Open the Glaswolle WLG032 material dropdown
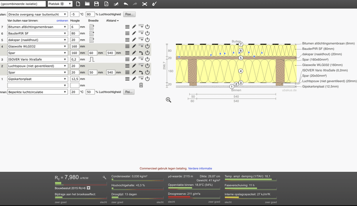 37,46
